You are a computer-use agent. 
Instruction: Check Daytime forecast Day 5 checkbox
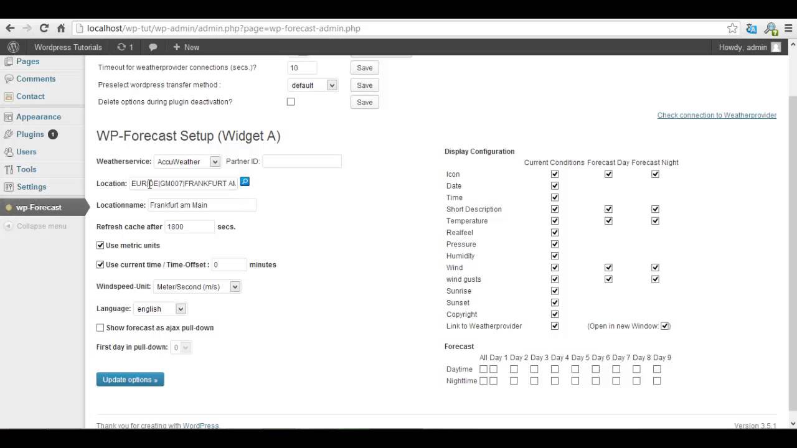pos(575,369)
